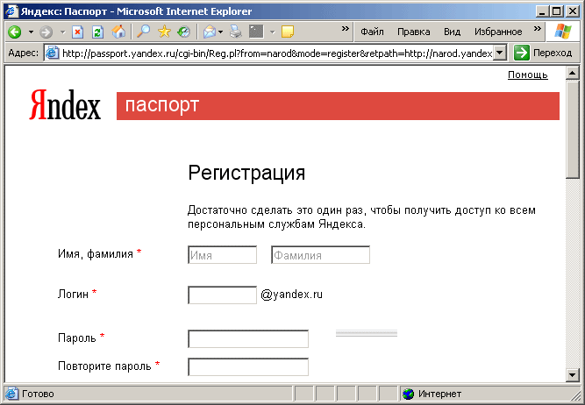This screenshot has height=405, width=585.
Task: Click the gray Forward arrow button
Action: 46,32
